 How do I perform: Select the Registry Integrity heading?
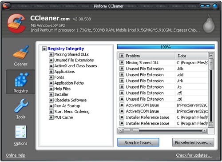[66, 49]
